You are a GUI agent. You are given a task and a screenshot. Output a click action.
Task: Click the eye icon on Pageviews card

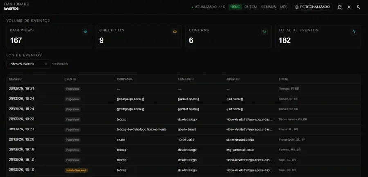coord(85,32)
